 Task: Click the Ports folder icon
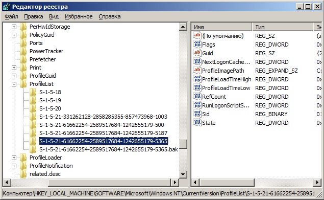point(23,43)
